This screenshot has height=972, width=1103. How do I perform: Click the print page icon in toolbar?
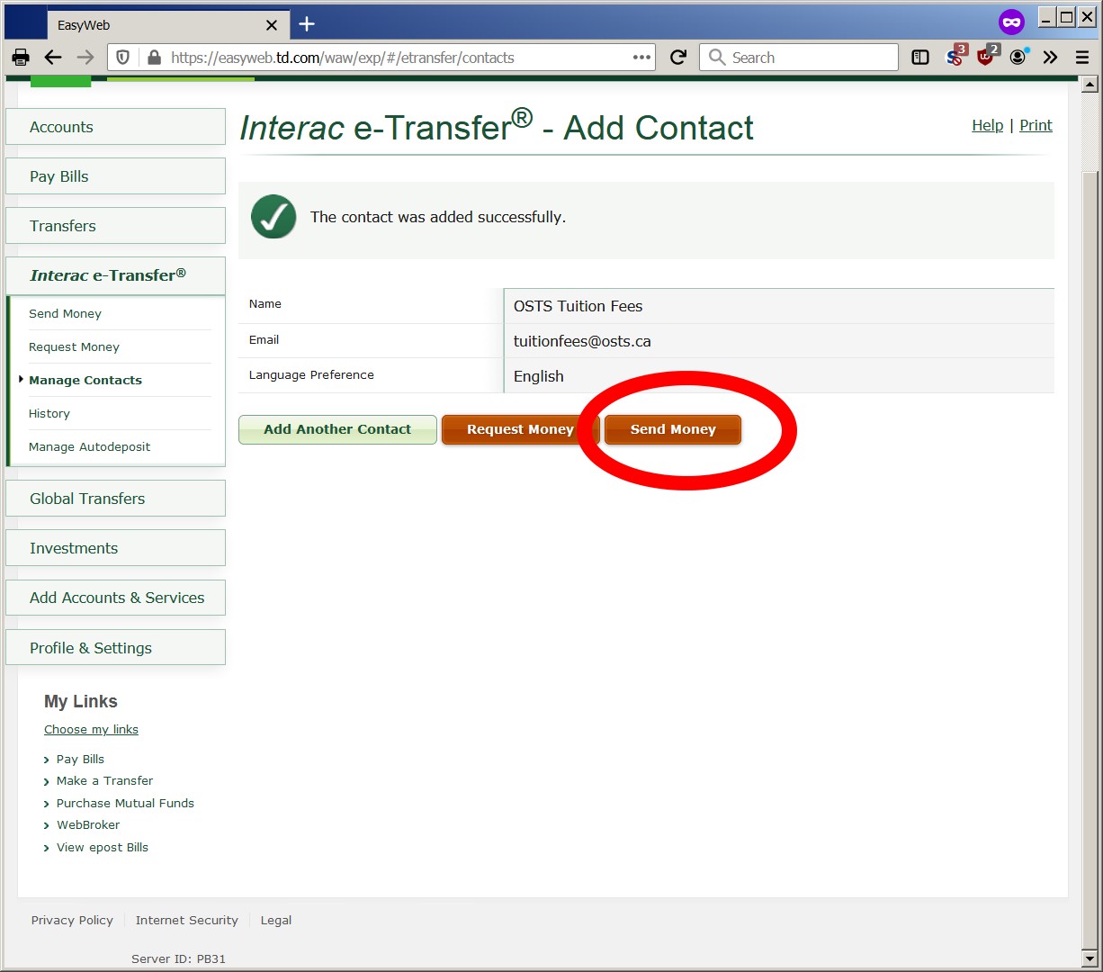coord(20,57)
